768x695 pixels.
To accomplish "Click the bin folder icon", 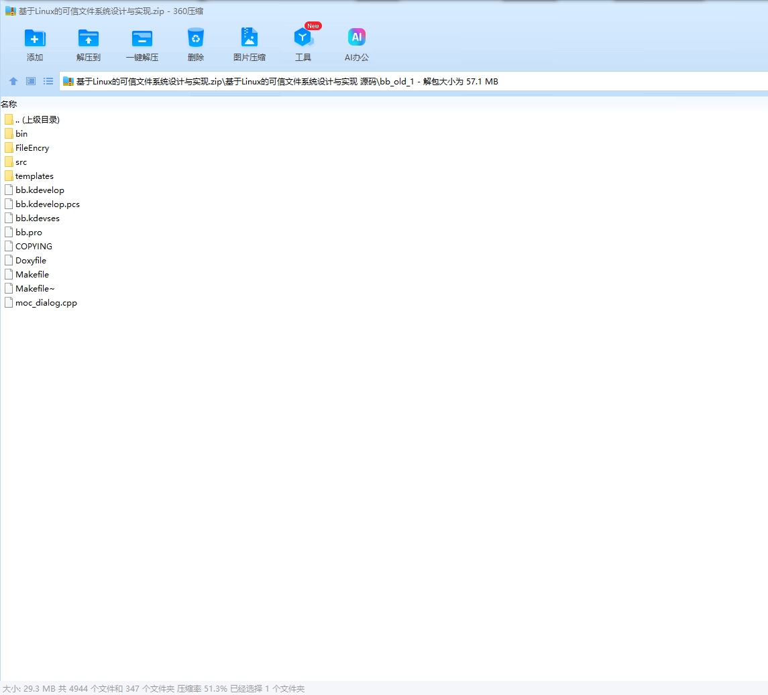I will pyautogui.click(x=9, y=133).
